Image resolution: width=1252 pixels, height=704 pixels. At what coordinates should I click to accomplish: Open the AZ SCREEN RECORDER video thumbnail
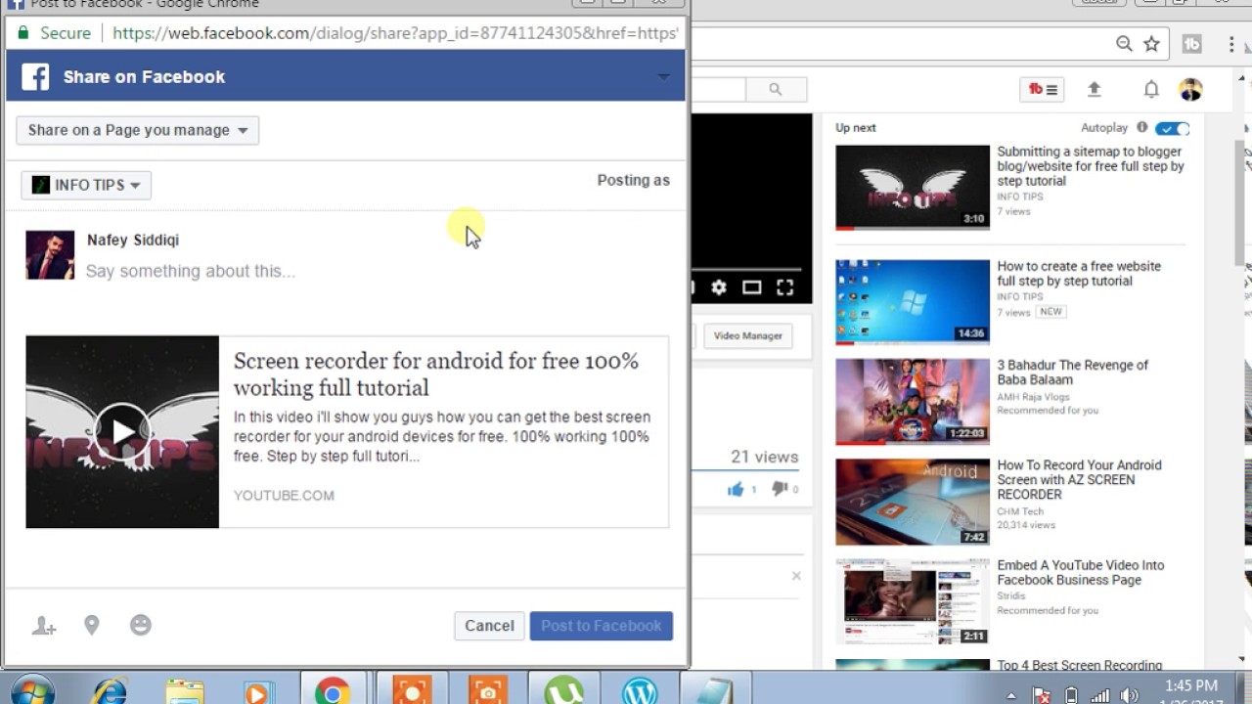pyautogui.click(x=913, y=502)
